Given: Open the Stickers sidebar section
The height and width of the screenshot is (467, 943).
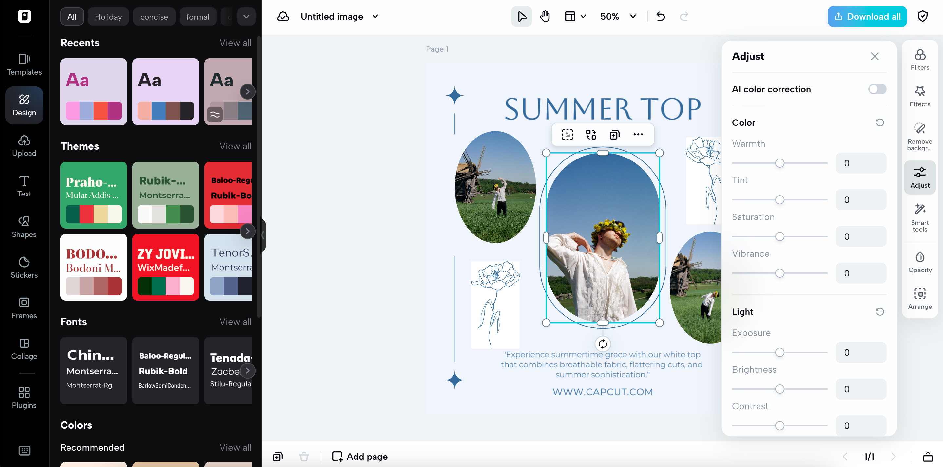Looking at the screenshot, I should [24, 267].
